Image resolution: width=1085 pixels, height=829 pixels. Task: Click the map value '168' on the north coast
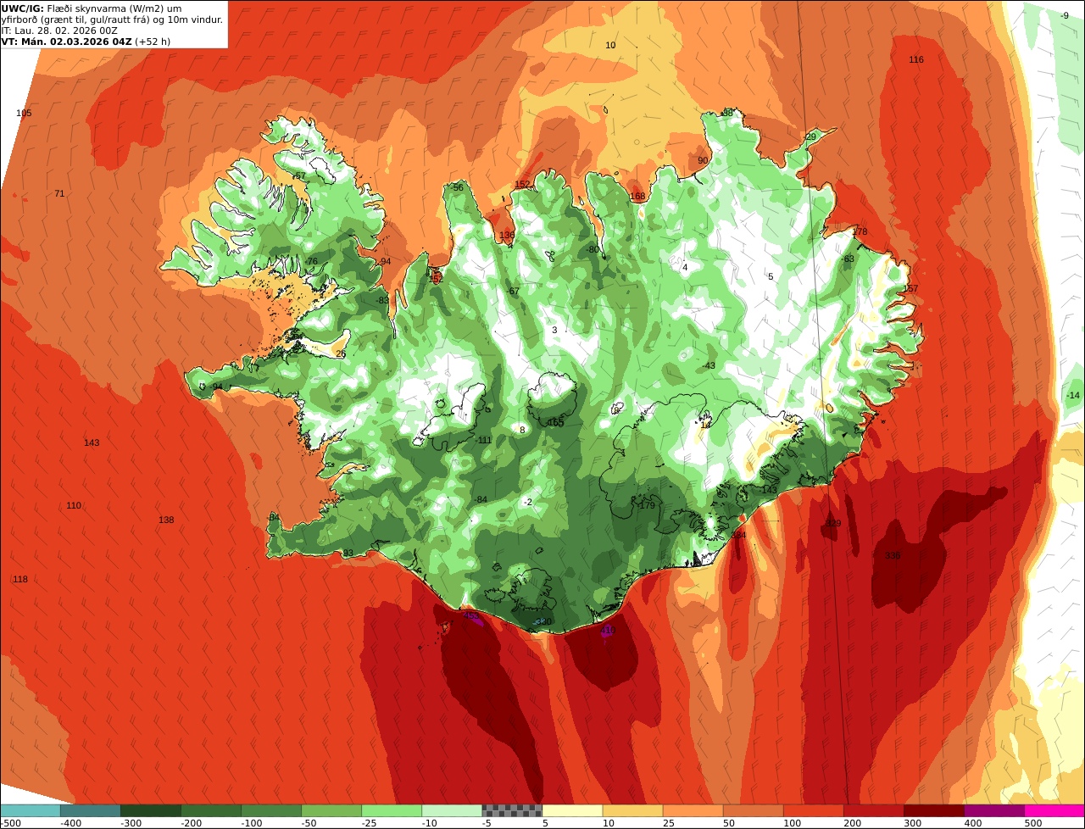click(637, 197)
